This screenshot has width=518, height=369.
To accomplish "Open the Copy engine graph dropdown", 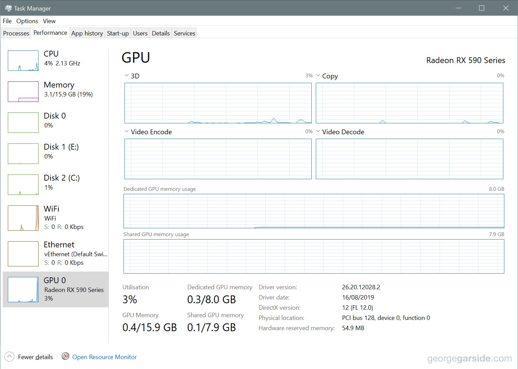I will [x=318, y=76].
